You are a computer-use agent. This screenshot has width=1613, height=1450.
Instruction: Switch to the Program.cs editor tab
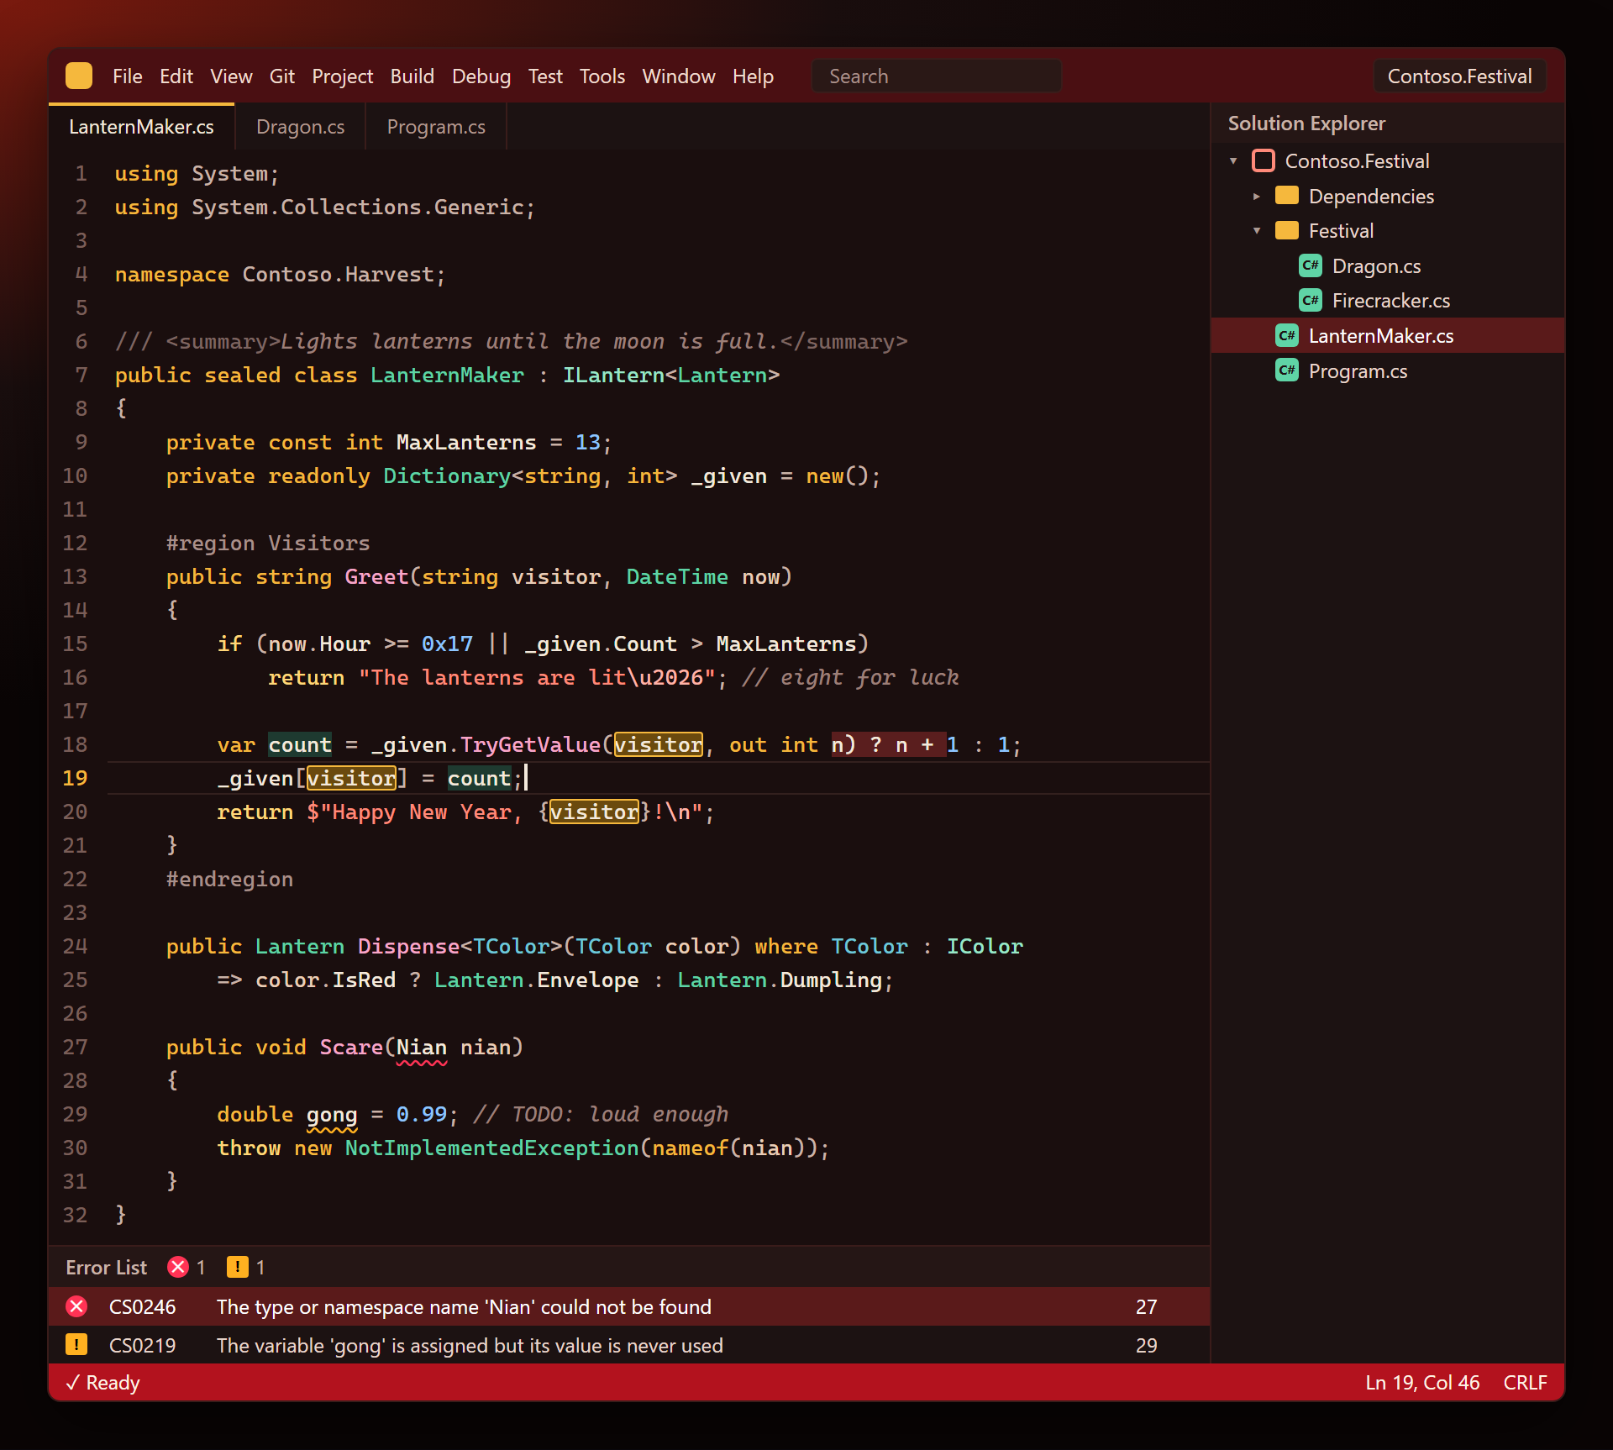click(436, 126)
